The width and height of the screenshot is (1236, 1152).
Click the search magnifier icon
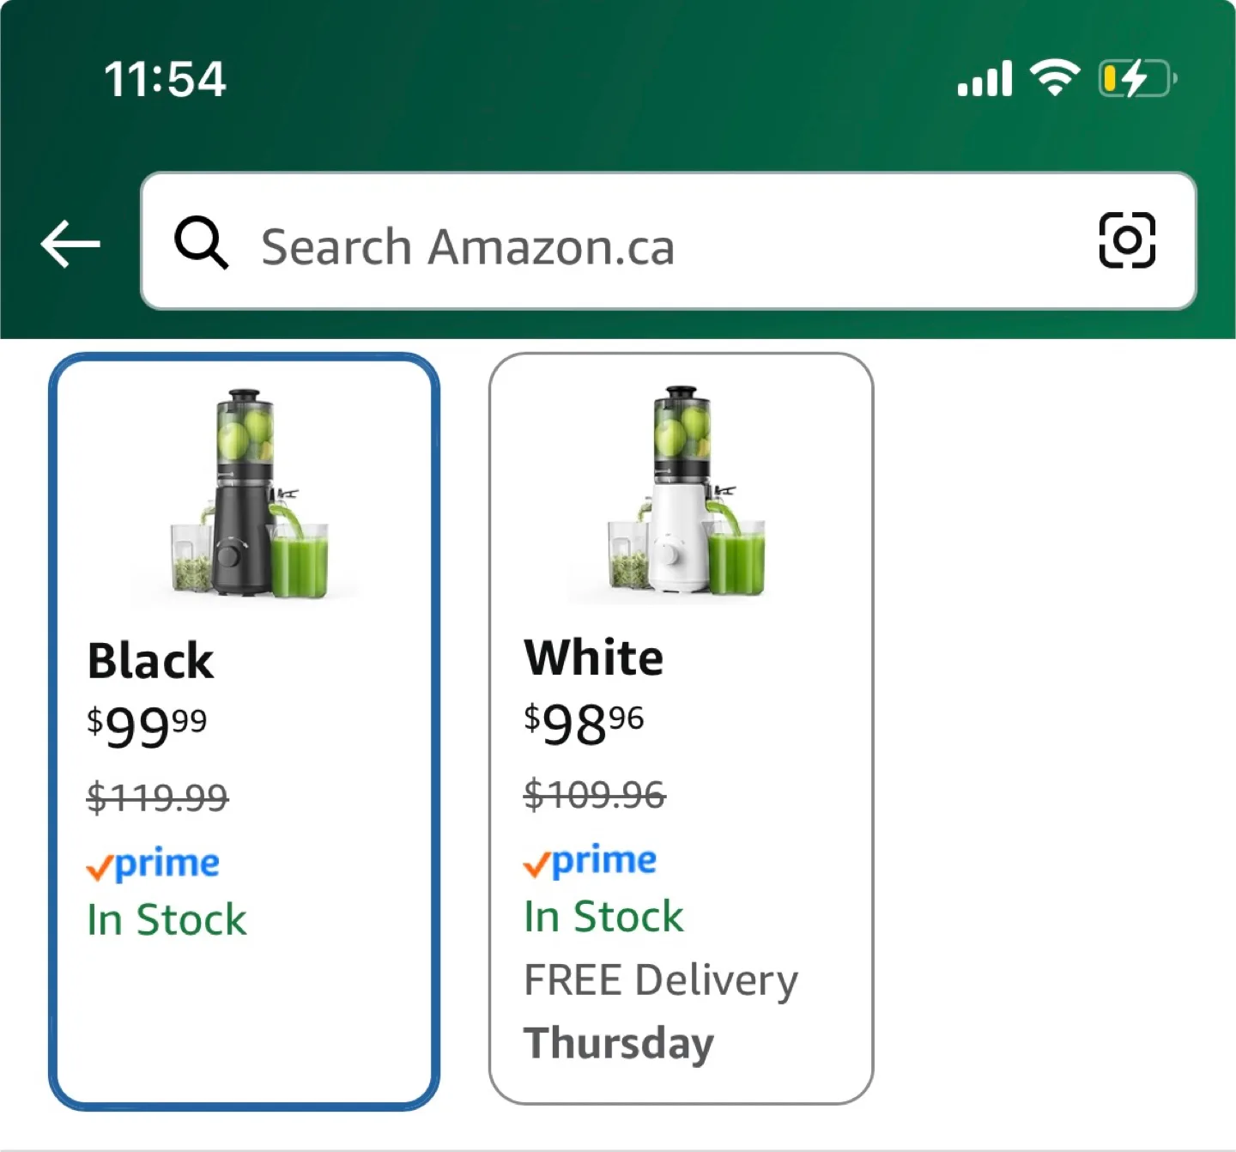(202, 243)
